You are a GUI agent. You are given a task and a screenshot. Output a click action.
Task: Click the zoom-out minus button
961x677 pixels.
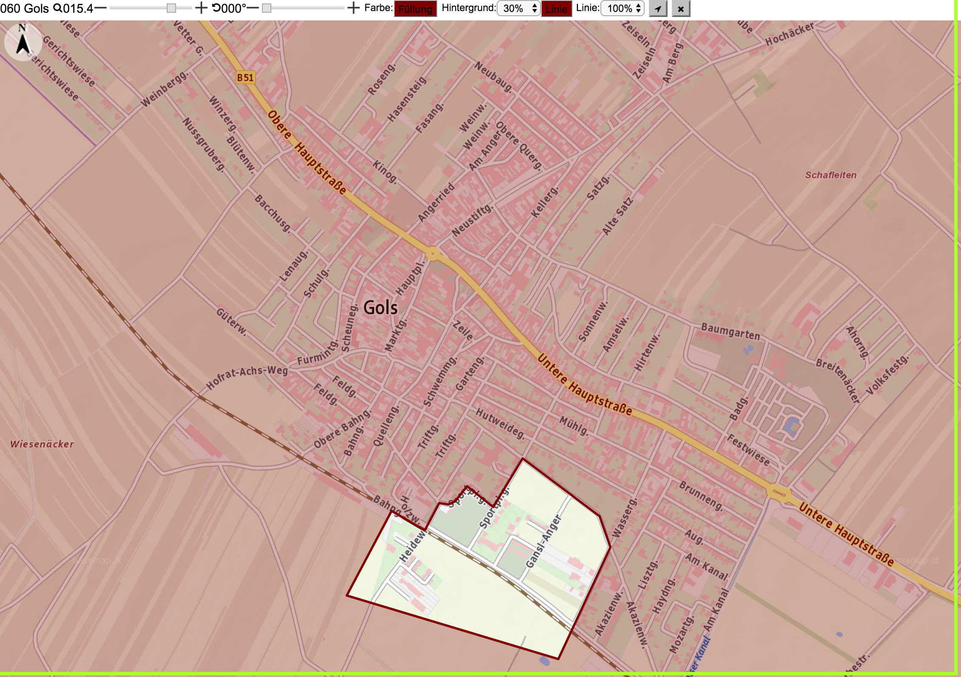pyautogui.click(x=101, y=8)
